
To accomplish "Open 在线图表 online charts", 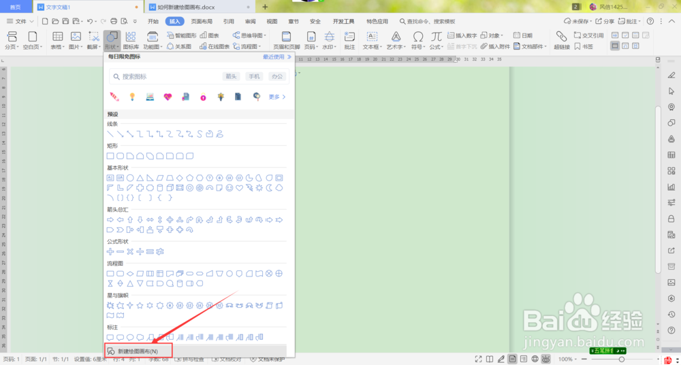I will [x=215, y=46].
